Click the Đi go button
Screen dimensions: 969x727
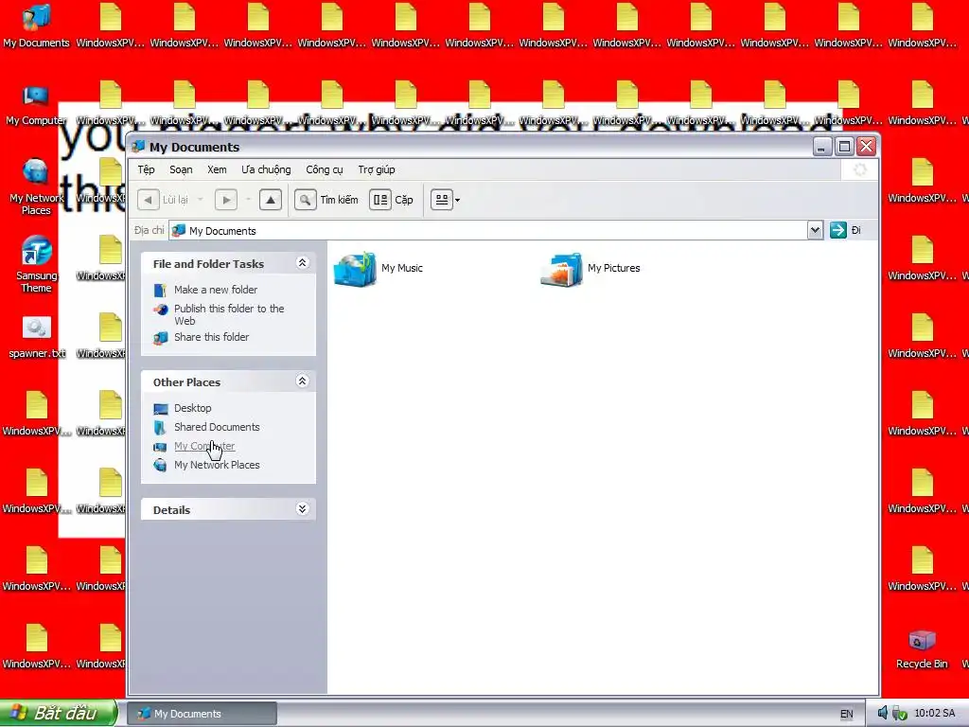pos(845,231)
